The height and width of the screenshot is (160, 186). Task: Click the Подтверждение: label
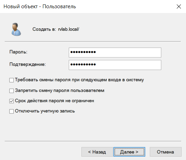[x=27, y=64]
